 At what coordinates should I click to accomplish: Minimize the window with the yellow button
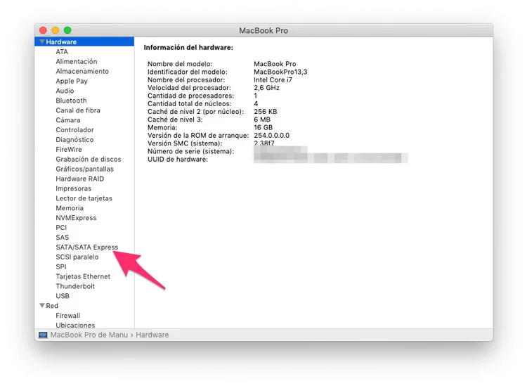[55, 30]
